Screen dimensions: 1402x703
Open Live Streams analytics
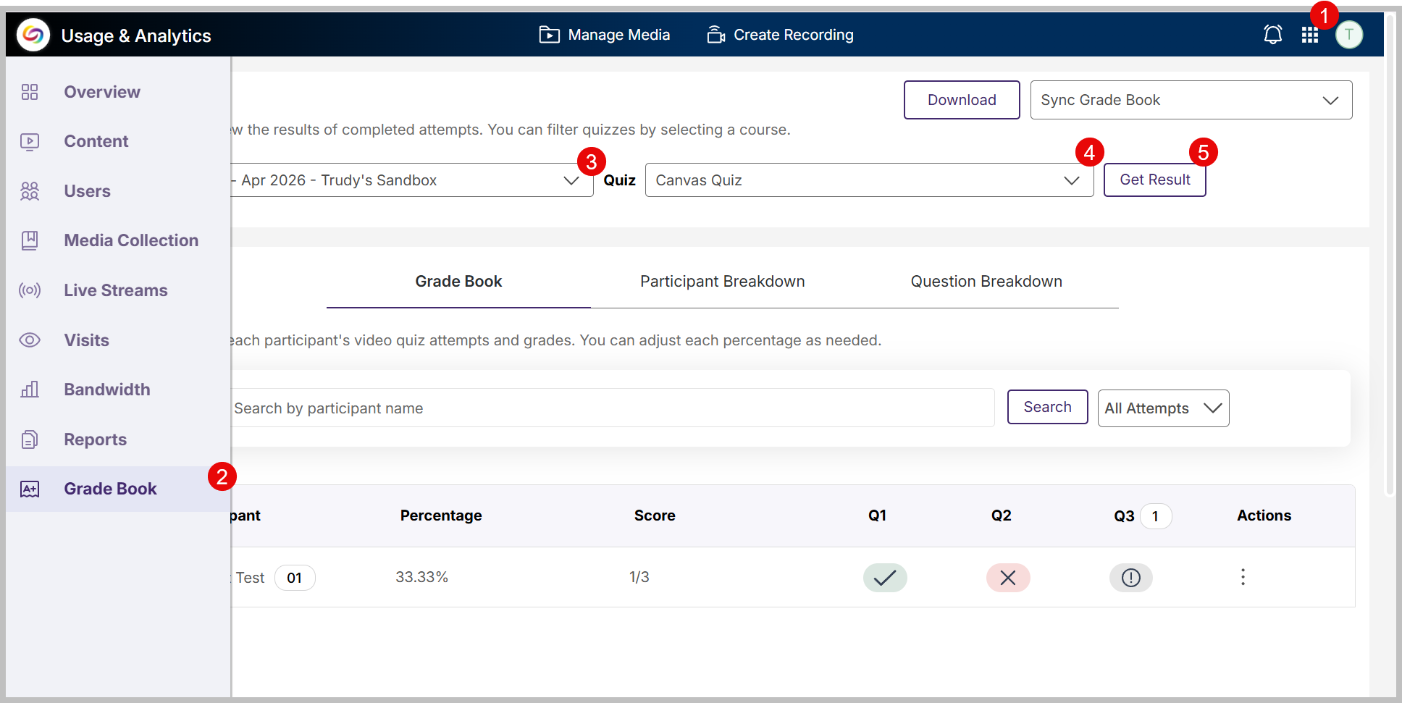[116, 290]
